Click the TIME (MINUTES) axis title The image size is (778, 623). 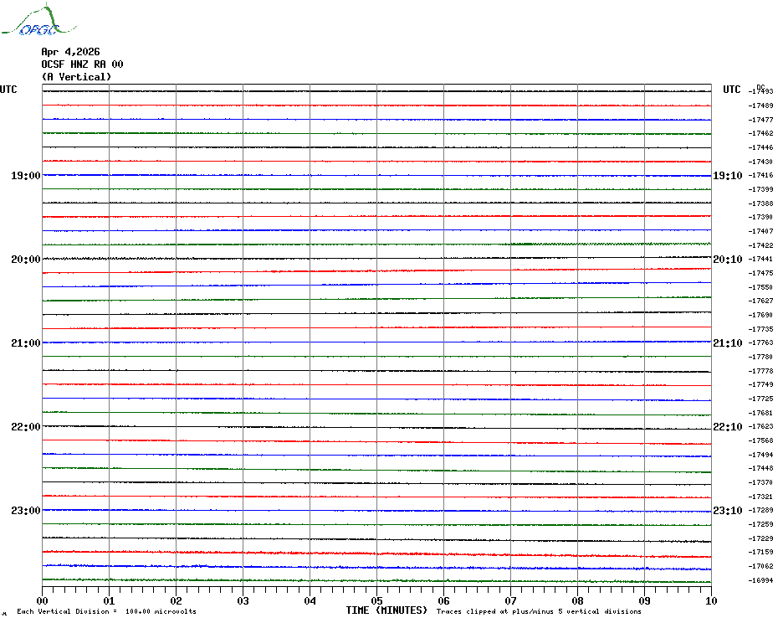(386, 610)
